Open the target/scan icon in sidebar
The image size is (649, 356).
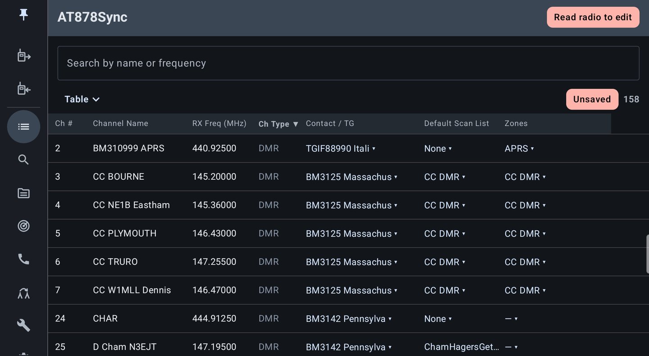23,226
